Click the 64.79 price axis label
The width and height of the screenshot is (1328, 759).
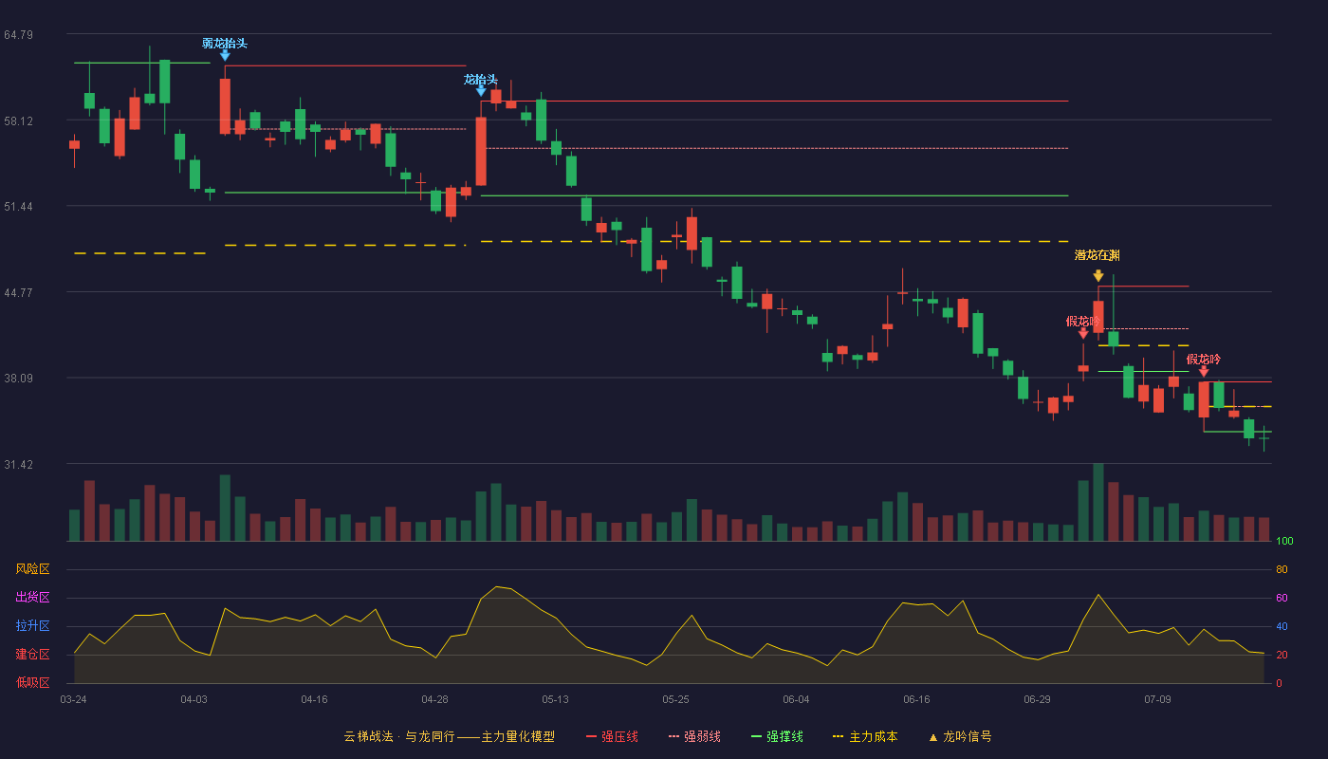(18, 35)
